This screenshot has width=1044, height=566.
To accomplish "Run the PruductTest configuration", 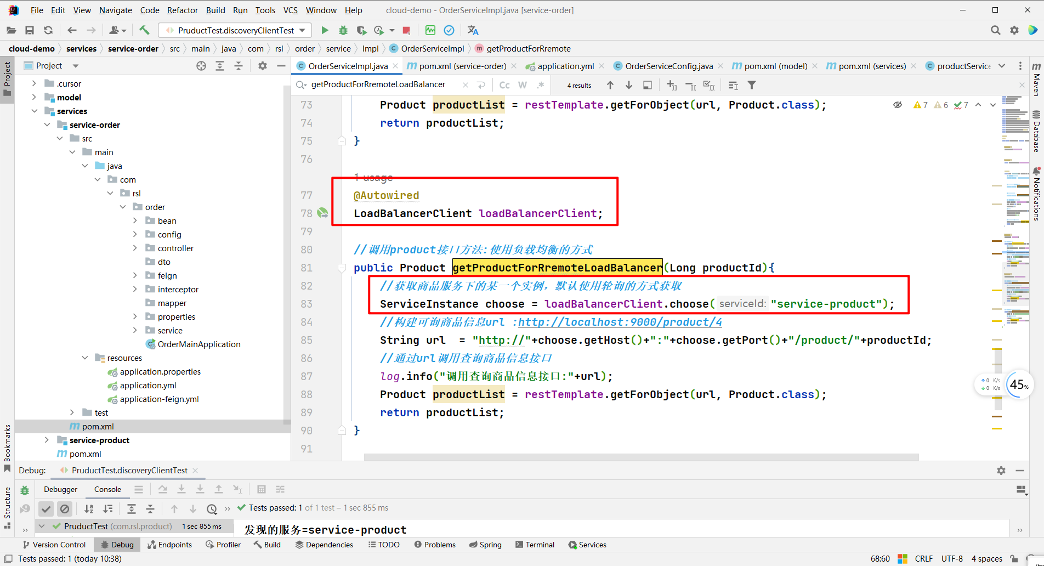I will [325, 30].
